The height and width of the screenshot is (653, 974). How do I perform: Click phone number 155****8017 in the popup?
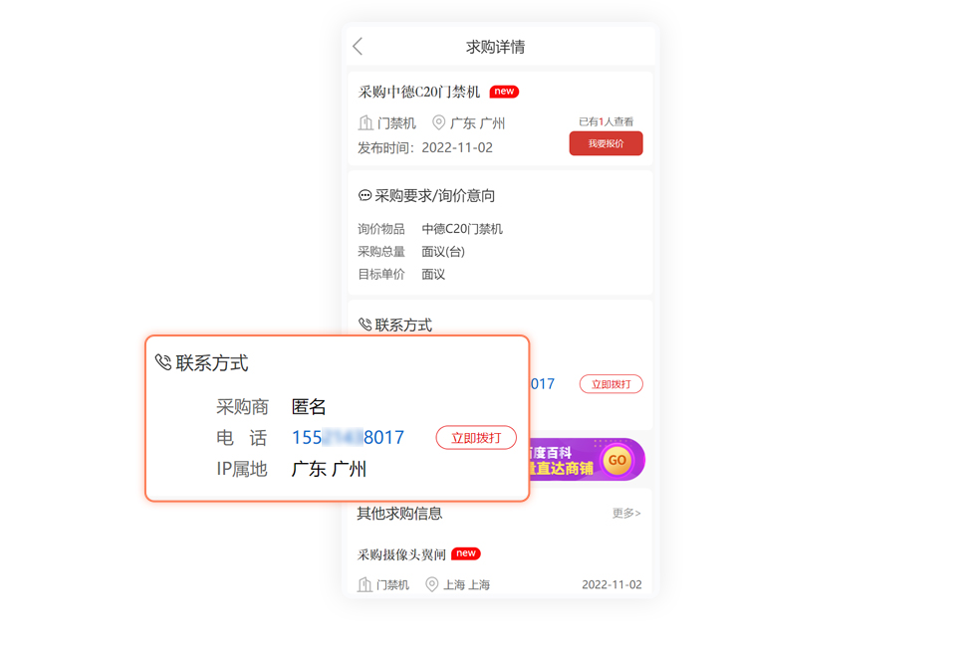(x=348, y=438)
